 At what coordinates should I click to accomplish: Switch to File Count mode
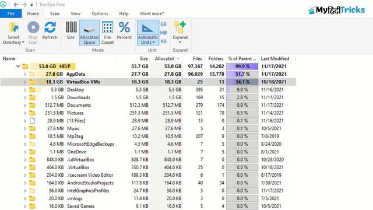coord(107,33)
